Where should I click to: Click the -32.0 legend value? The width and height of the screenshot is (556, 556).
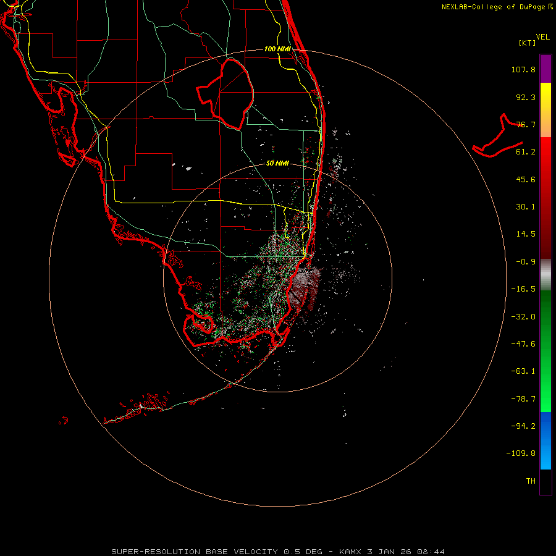(523, 317)
